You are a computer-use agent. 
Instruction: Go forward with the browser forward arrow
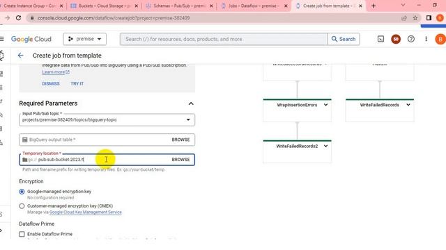[8, 18]
